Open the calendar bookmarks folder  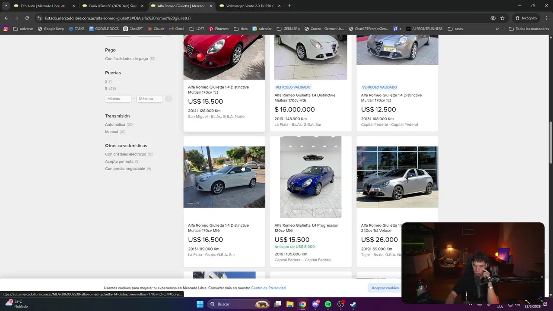click(262, 29)
